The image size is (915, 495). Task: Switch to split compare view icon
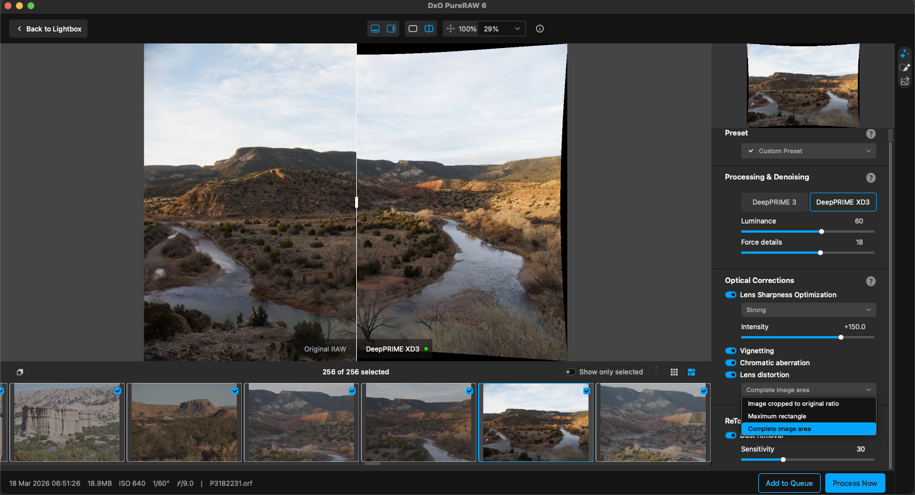(429, 29)
